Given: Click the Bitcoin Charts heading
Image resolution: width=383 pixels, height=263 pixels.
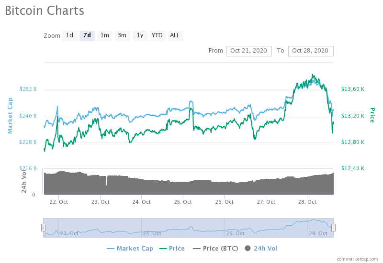Looking at the screenshot, I should point(45,11).
